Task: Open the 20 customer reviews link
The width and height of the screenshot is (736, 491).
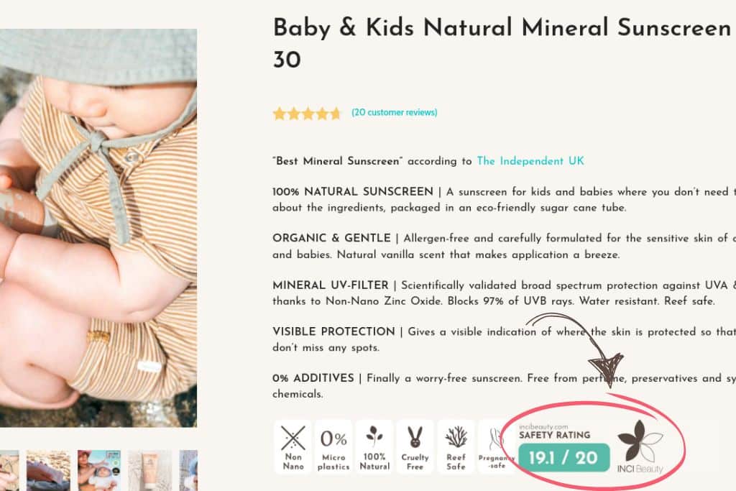Action: [x=394, y=112]
